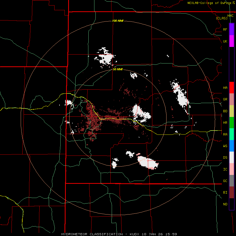
Task: Click the BI brown legend swatch
Action: click(232, 192)
